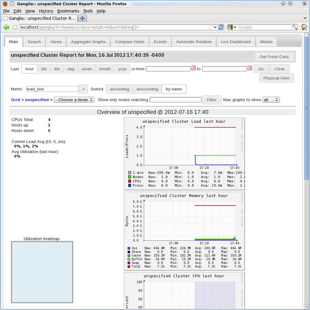
Task: Select the year time range
Action: (122, 69)
